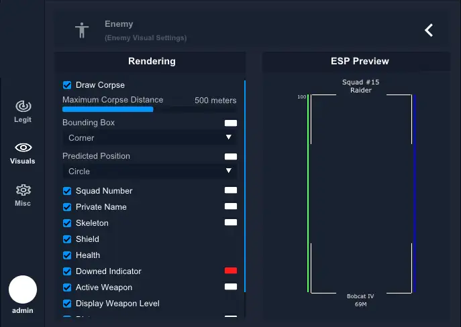Click the 100 health value label
461x327 pixels.
point(302,97)
